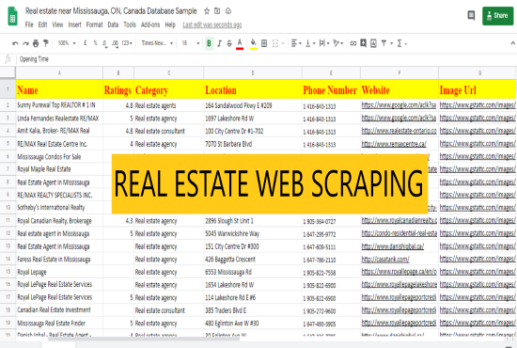Click the Create filter icon
The width and height of the screenshot is (517, 348).
coord(384,43)
